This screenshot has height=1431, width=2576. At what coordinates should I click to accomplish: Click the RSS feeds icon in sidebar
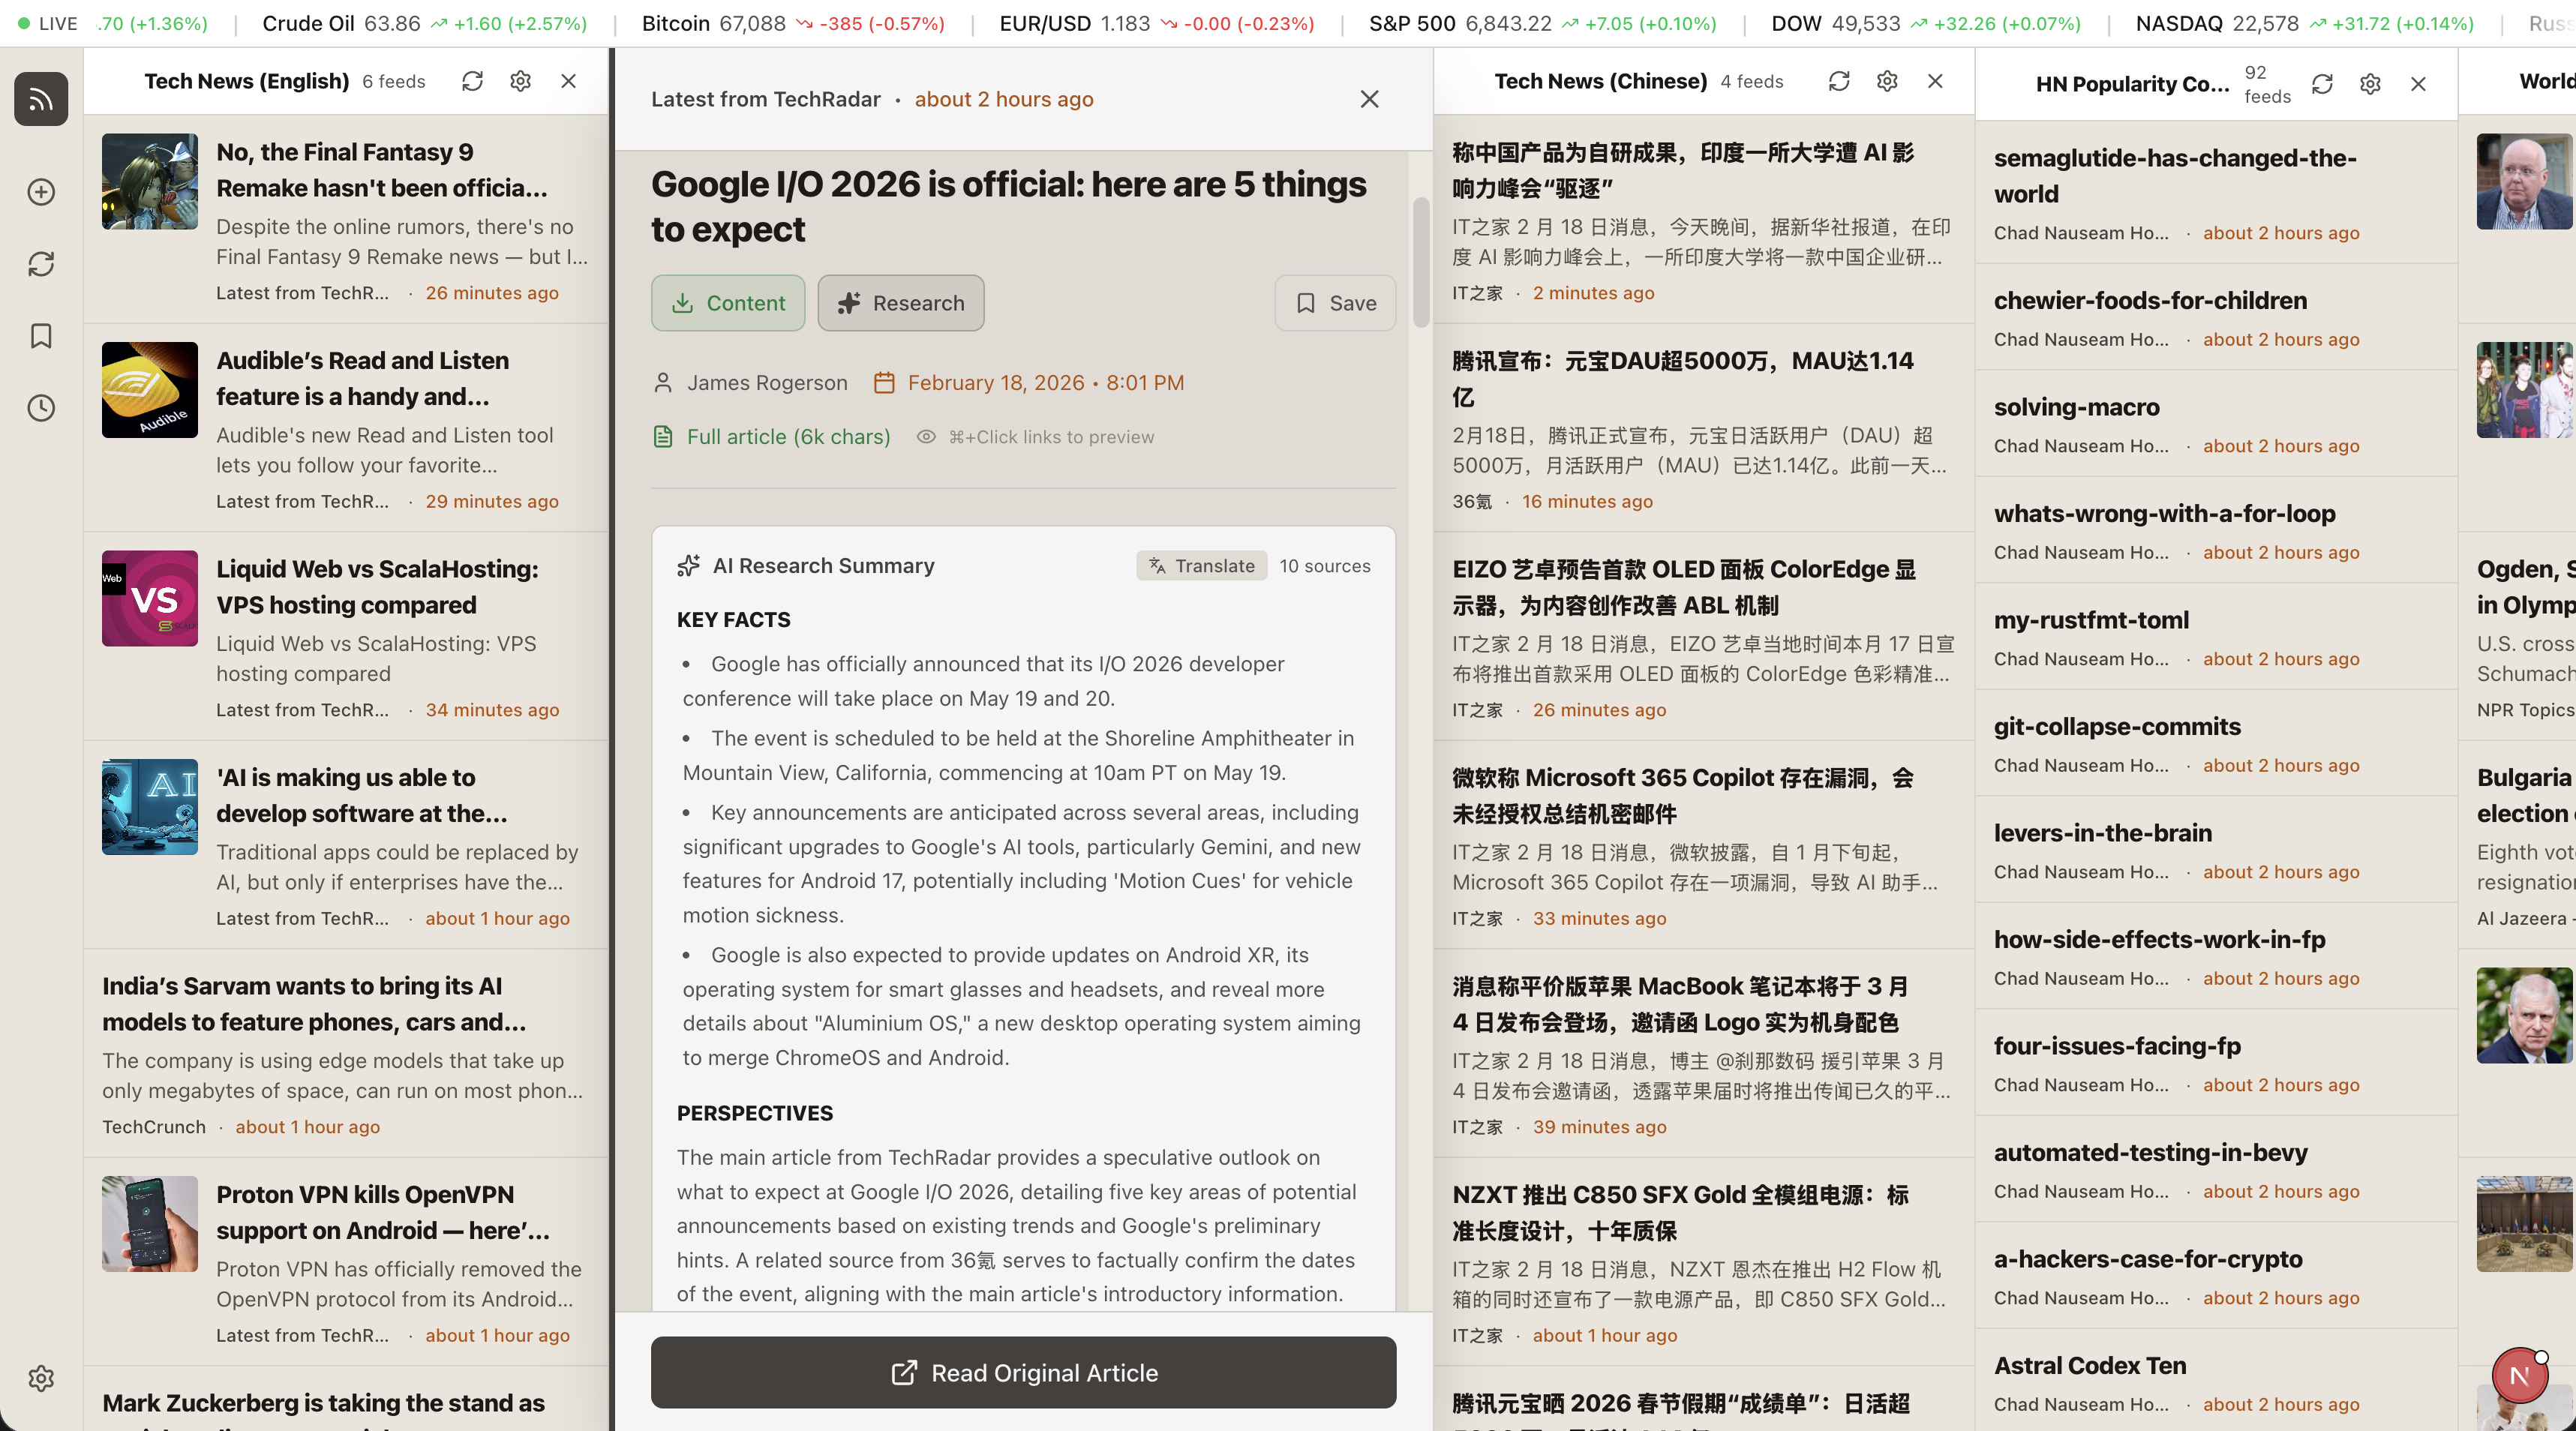[x=41, y=99]
